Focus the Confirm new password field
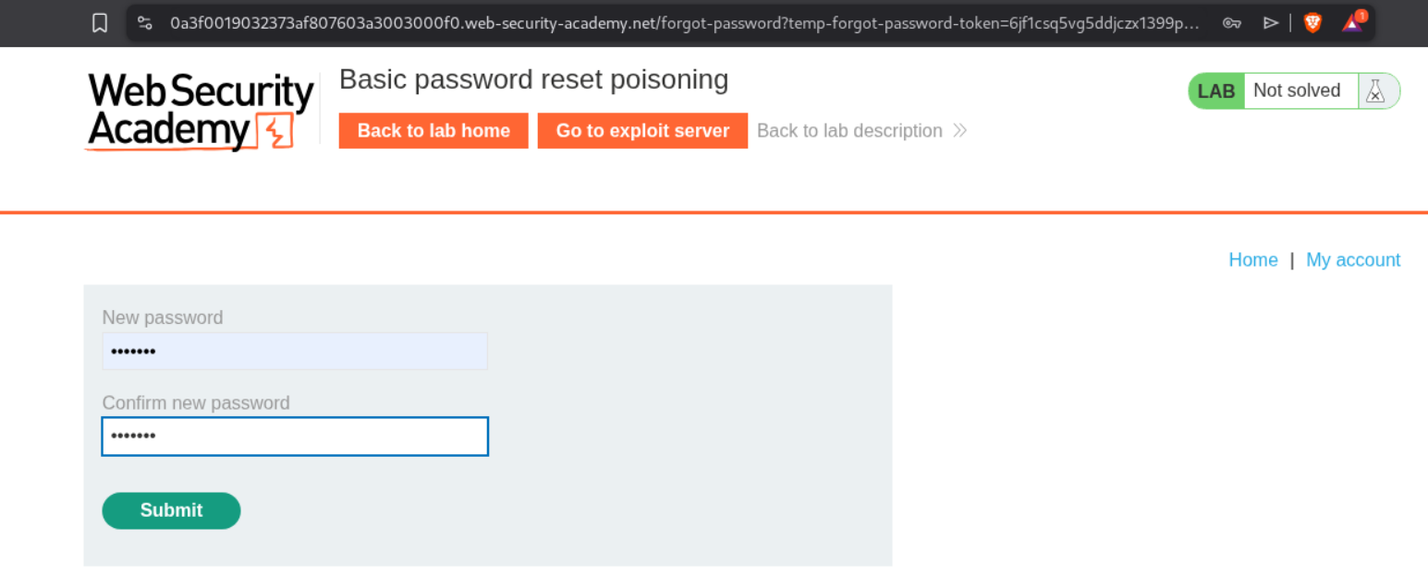Image resolution: width=1428 pixels, height=587 pixels. click(x=295, y=437)
